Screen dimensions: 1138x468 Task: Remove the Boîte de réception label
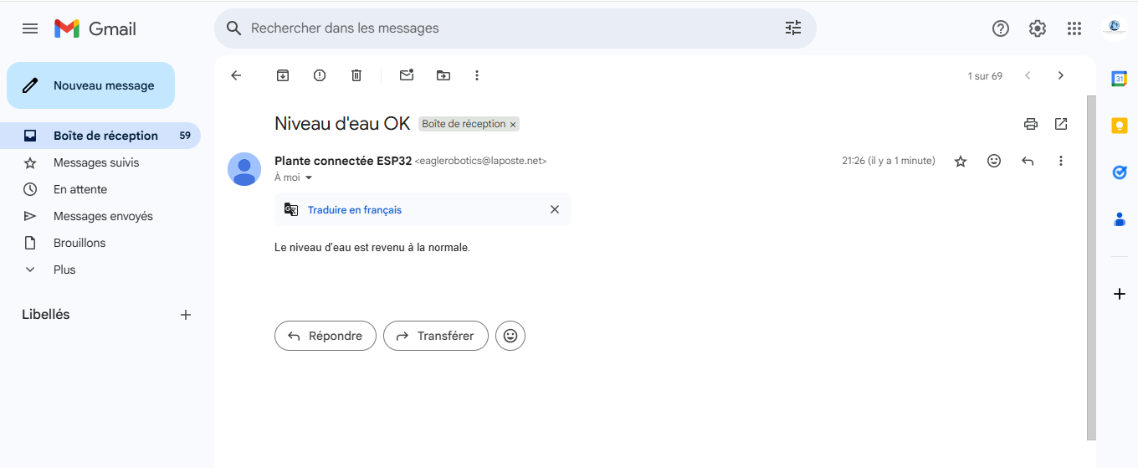514,125
